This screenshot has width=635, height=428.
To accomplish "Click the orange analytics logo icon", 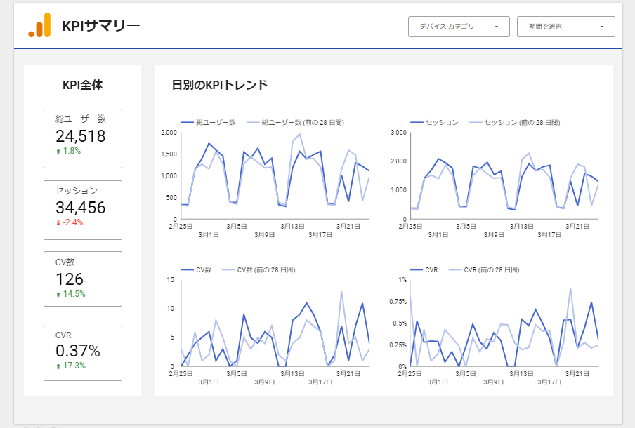I will (x=39, y=25).
